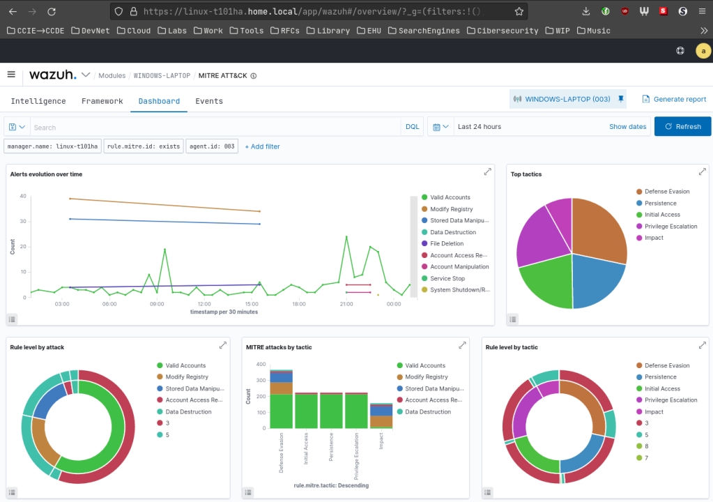
Task: Expand the MITRE attacks by tactic panel
Action: click(462, 345)
